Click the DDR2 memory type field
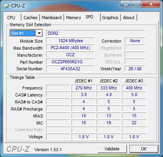 (x=96, y=33)
